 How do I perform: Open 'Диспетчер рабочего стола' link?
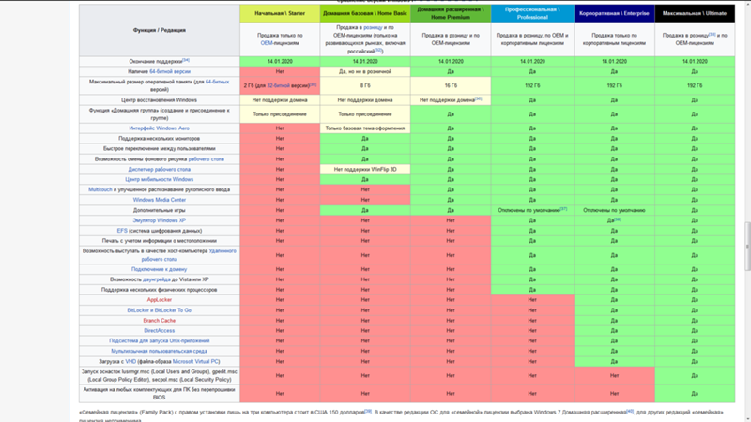click(x=159, y=170)
